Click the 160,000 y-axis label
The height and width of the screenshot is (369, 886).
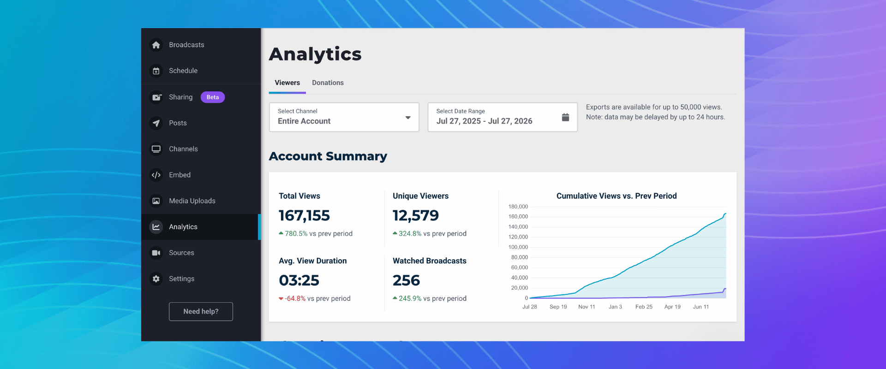tap(518, 217)
